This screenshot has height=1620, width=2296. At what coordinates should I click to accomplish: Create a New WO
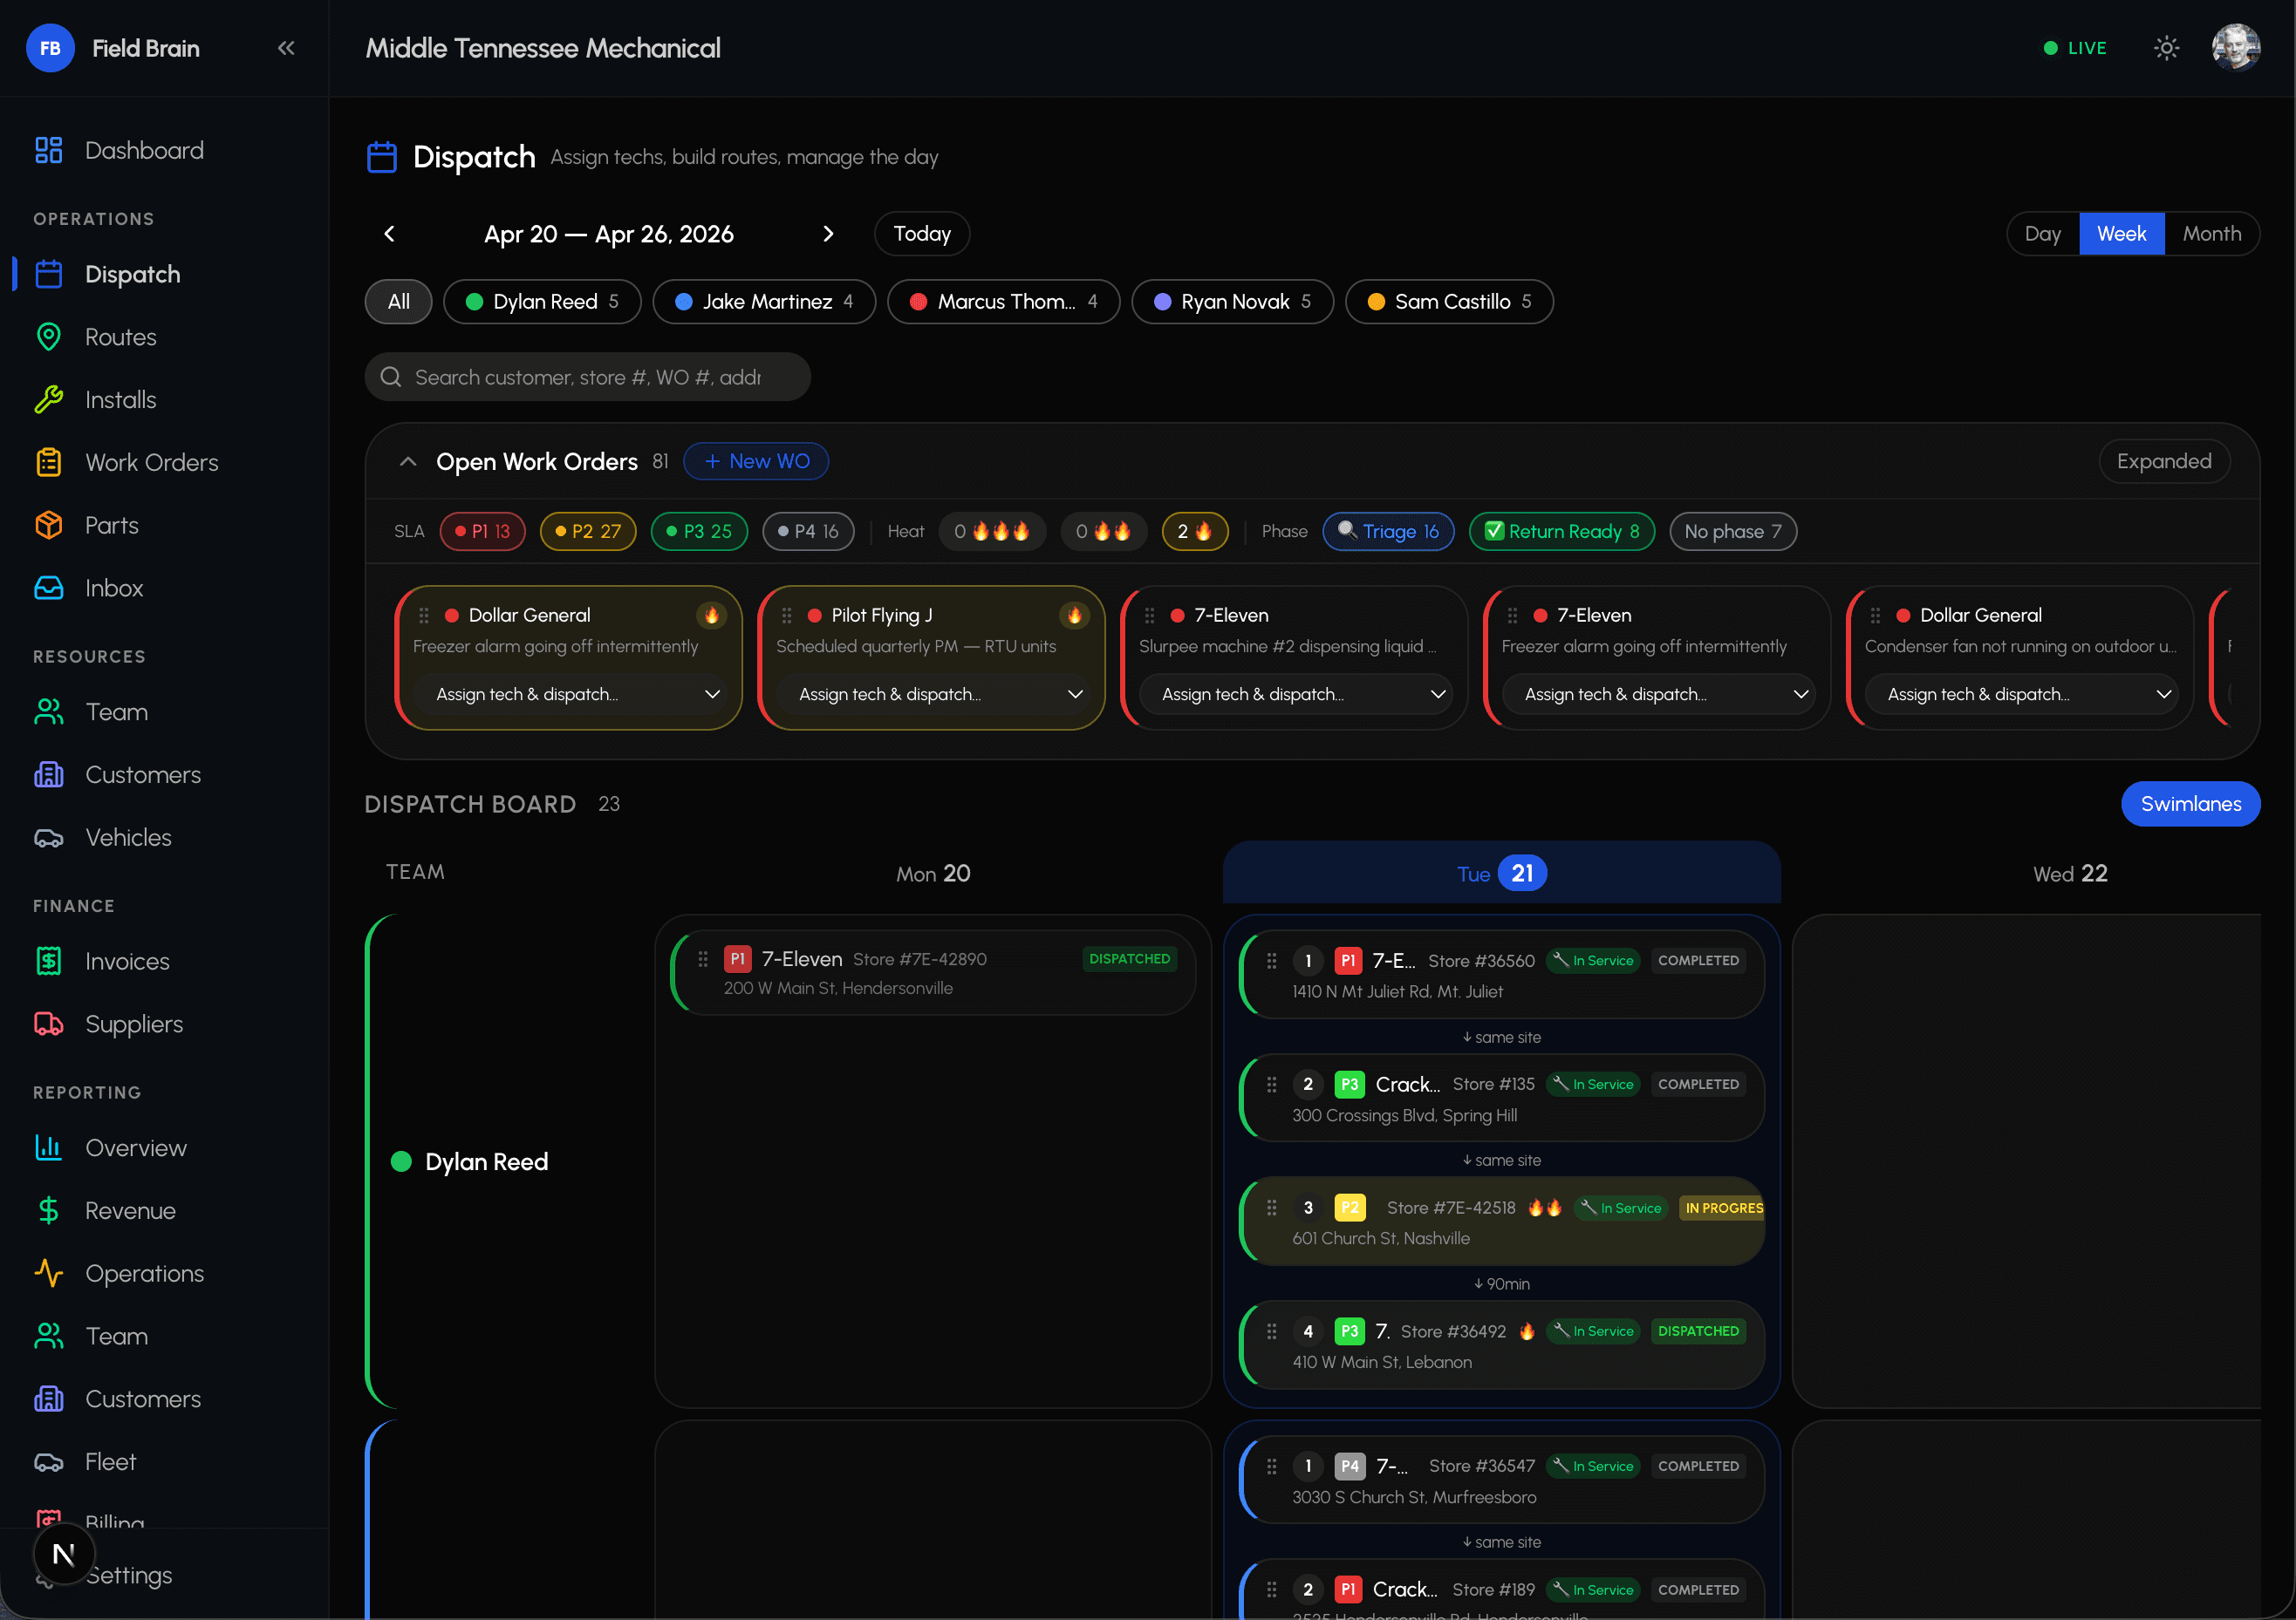[x=756, y=462]
